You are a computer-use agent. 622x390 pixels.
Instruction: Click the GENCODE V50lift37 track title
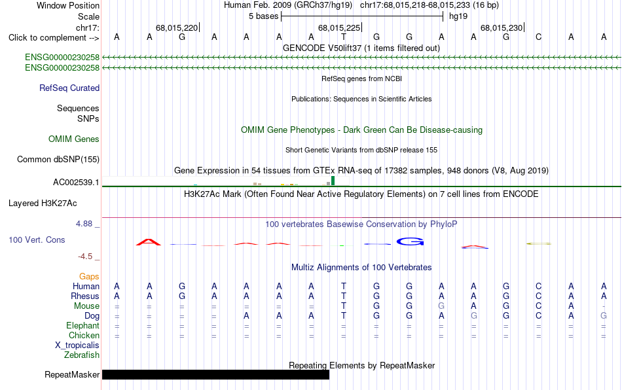tap(361, 48)
